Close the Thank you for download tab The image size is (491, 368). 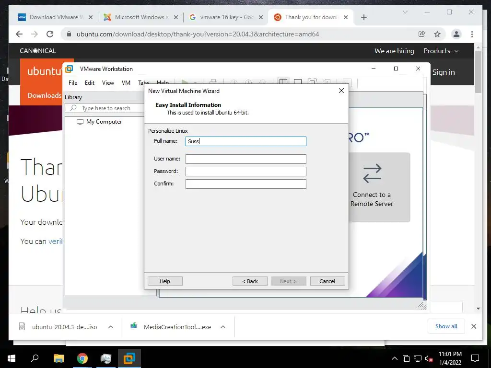pos(346,17)
